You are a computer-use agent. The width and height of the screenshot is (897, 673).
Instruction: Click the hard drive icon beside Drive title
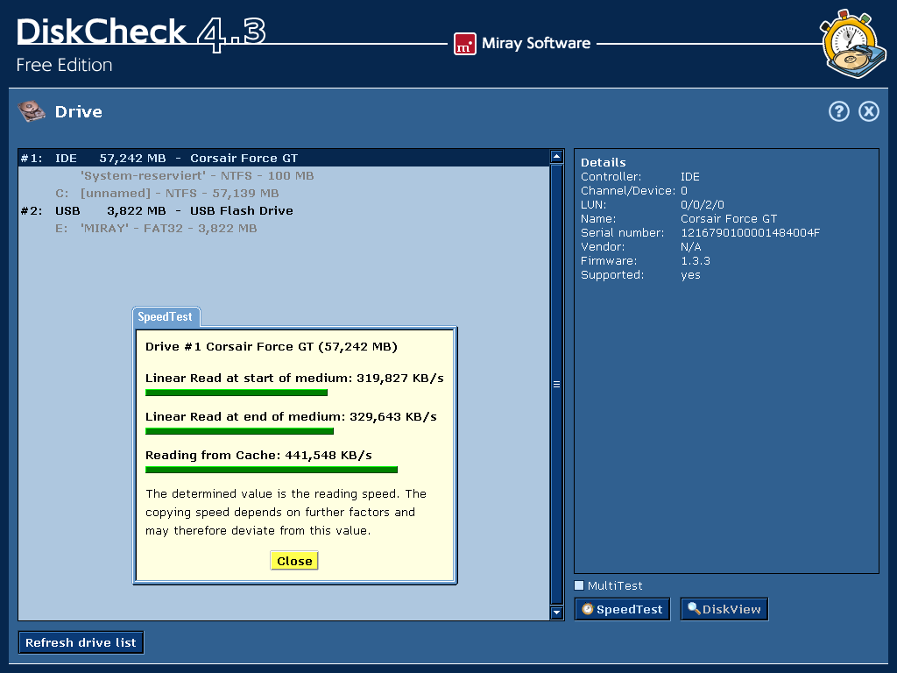(32, 111)
